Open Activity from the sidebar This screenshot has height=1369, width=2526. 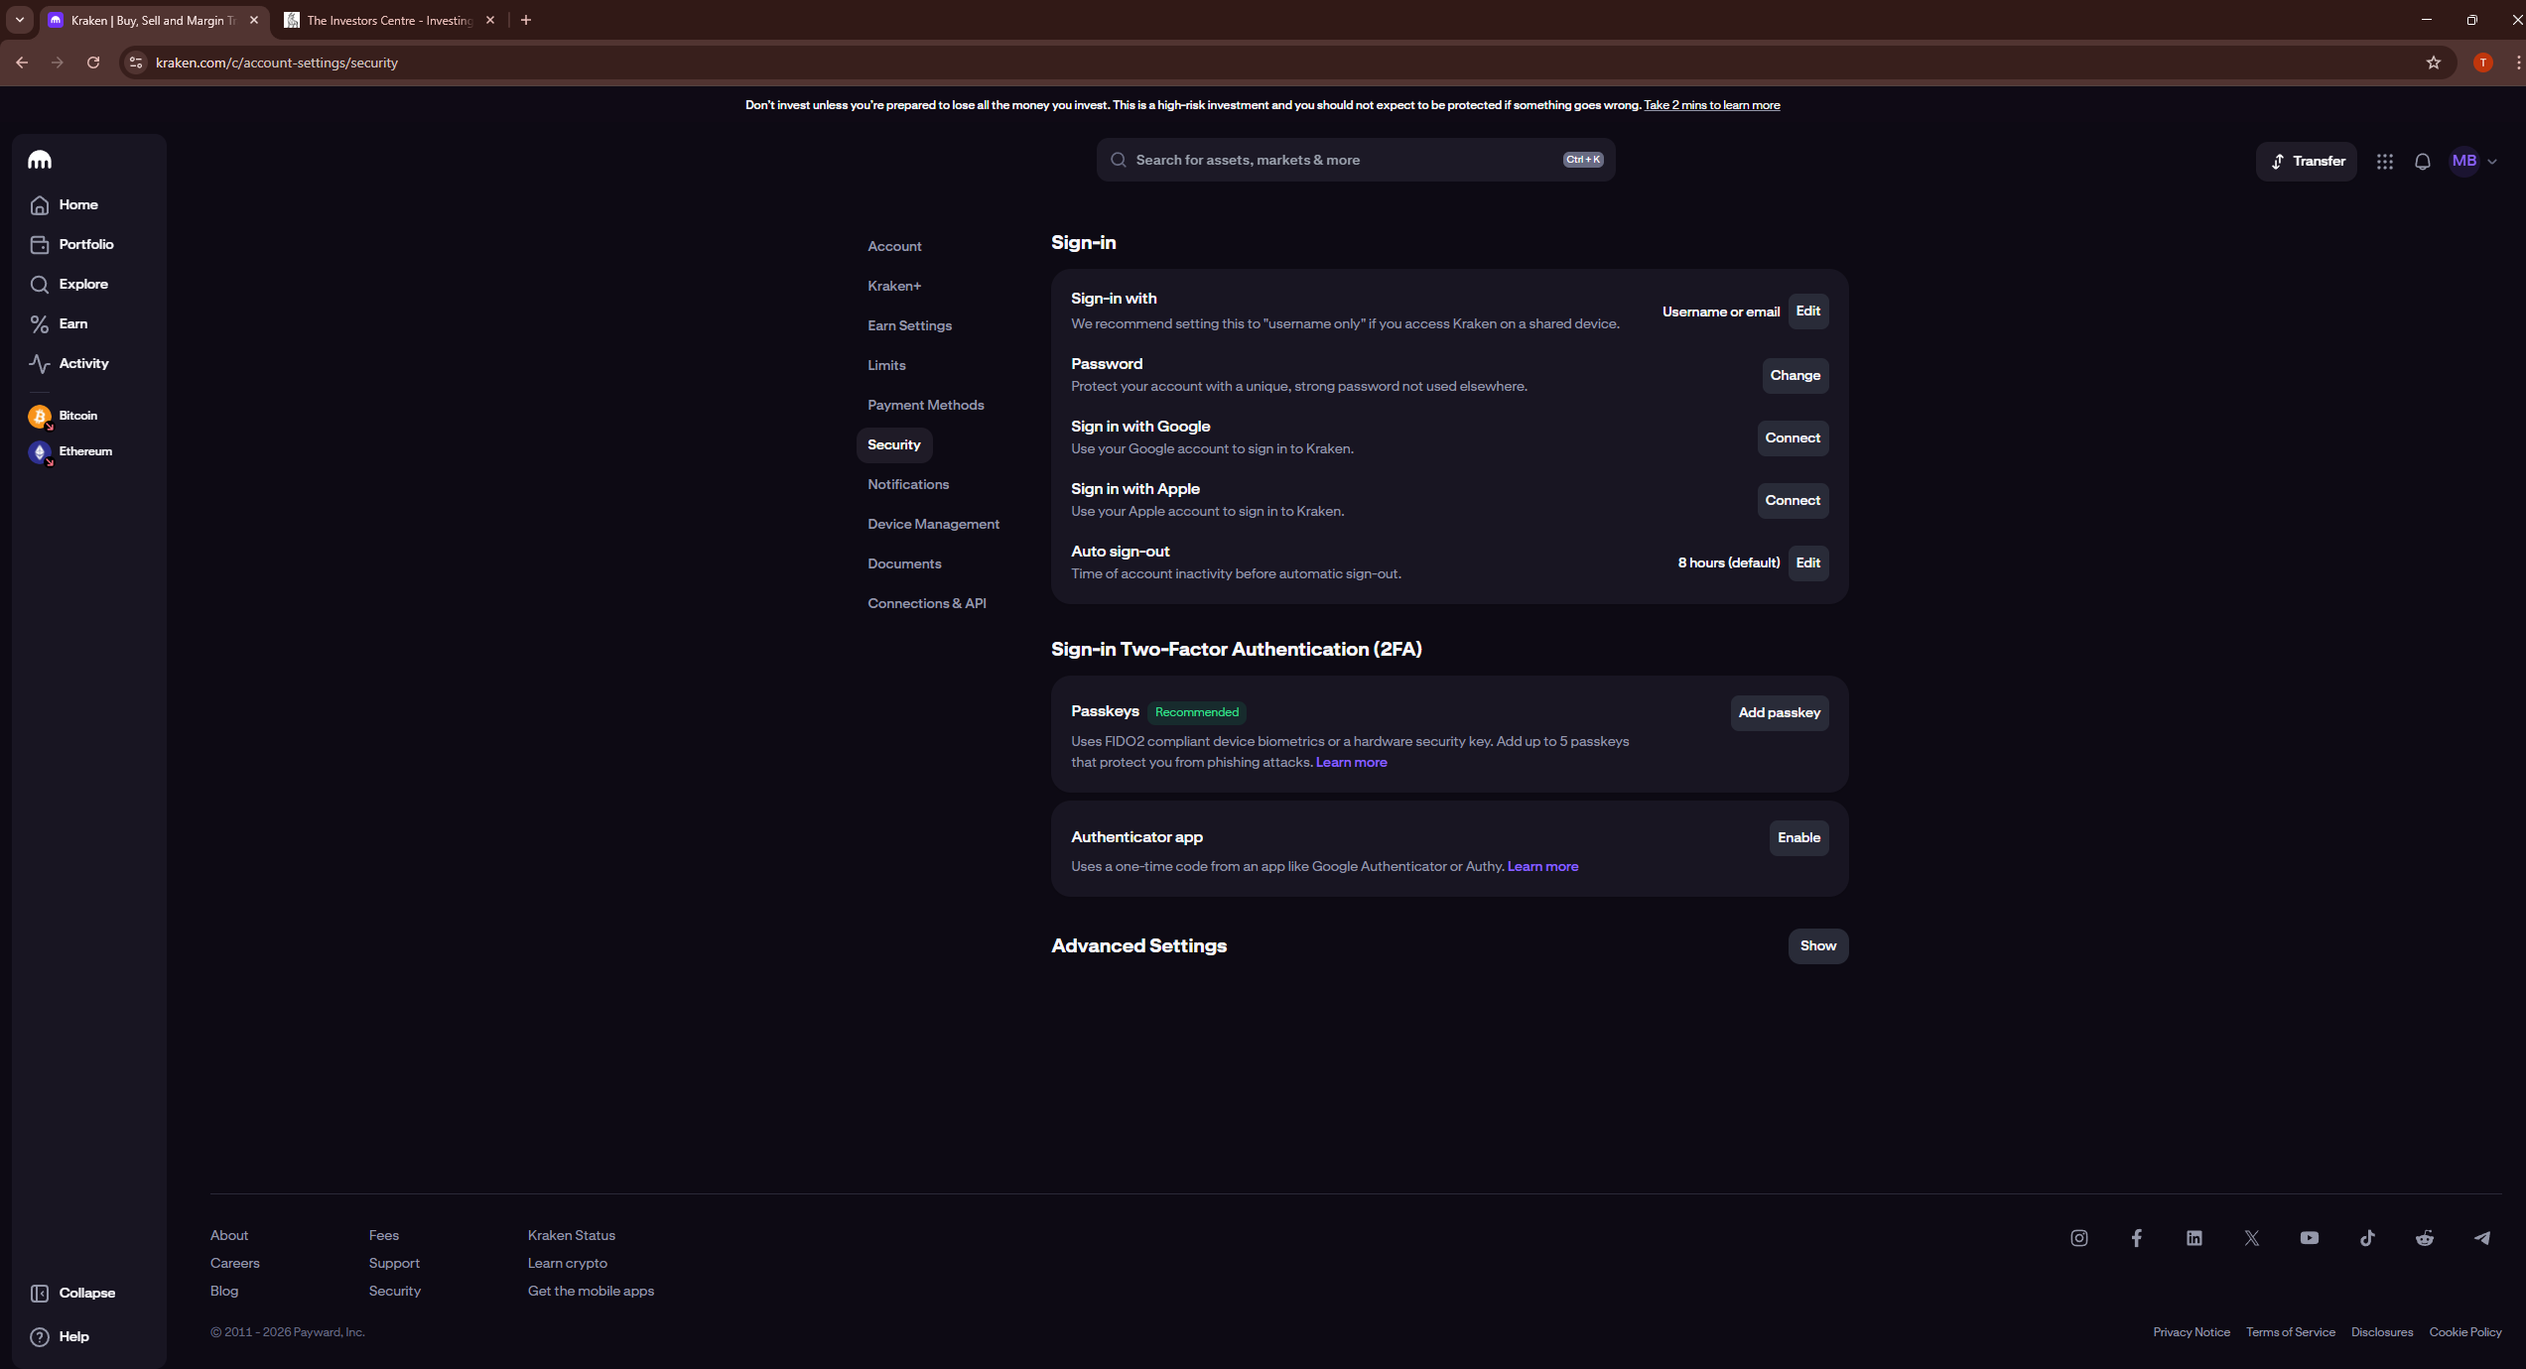(69, 363)
